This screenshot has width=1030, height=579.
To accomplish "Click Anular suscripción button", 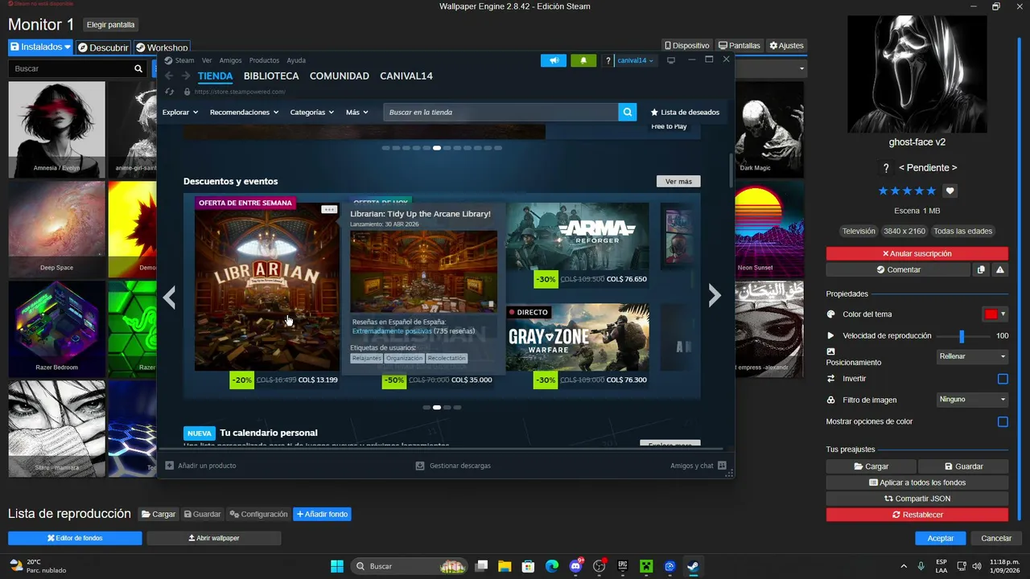I will [917, 253].
